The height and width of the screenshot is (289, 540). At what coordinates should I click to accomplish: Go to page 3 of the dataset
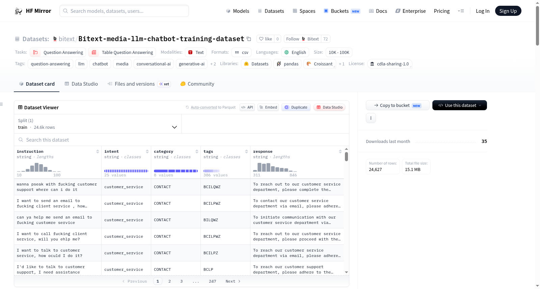click(181, 281)
